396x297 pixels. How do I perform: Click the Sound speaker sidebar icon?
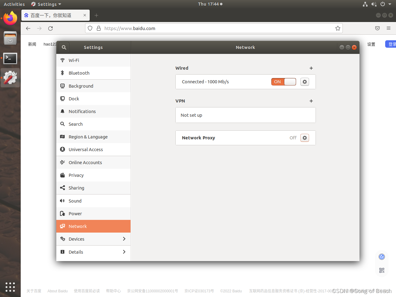62,201
